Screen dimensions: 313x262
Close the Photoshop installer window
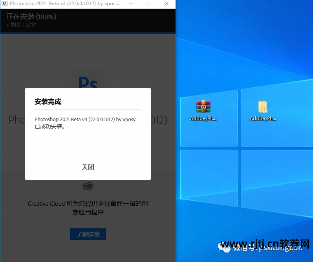[167, 4]
